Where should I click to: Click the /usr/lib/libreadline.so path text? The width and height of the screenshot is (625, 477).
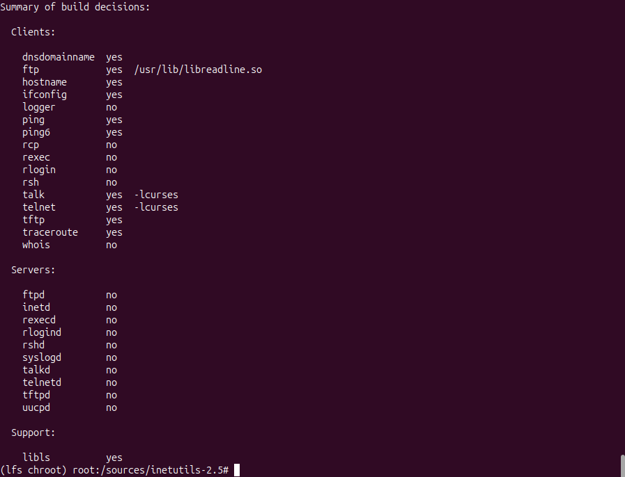198,70
